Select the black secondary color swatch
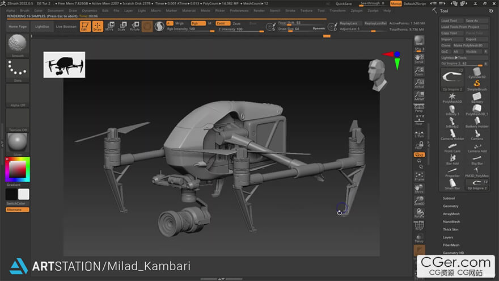This screenshot has width=499, height=281. tap(11, 194)
